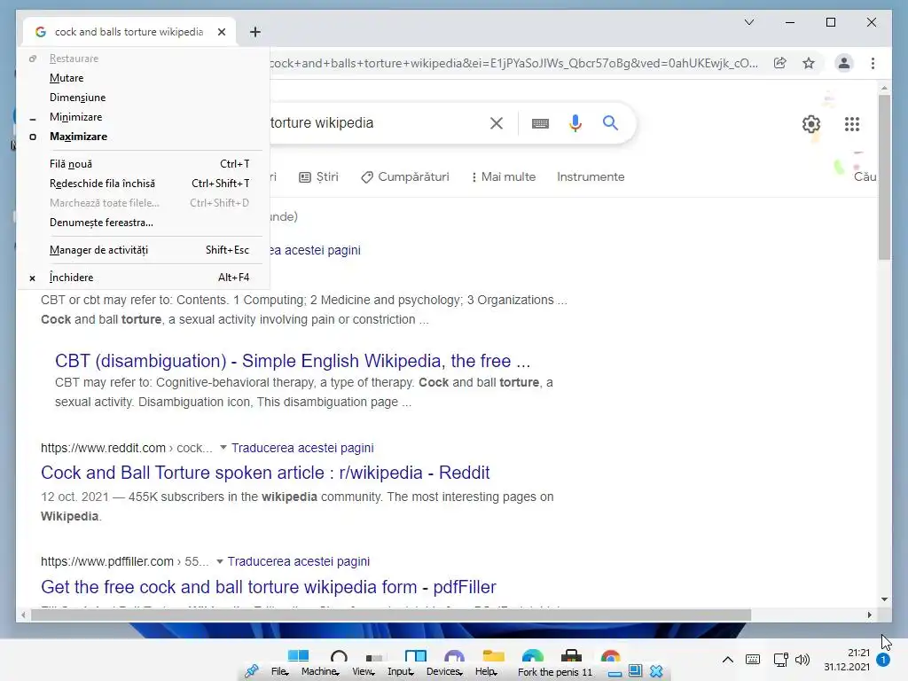Image resolution: width=908 pixels, height=681 pixels.
Task: Run the search with the magnifier icon
Action: 610,122
